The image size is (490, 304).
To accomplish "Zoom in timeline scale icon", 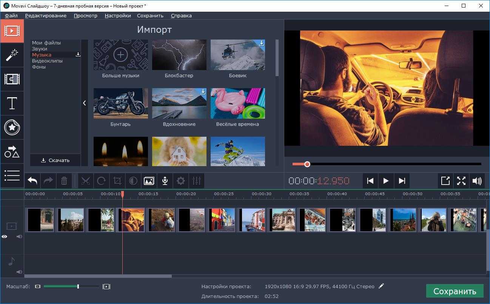I will tap(106, 287).
